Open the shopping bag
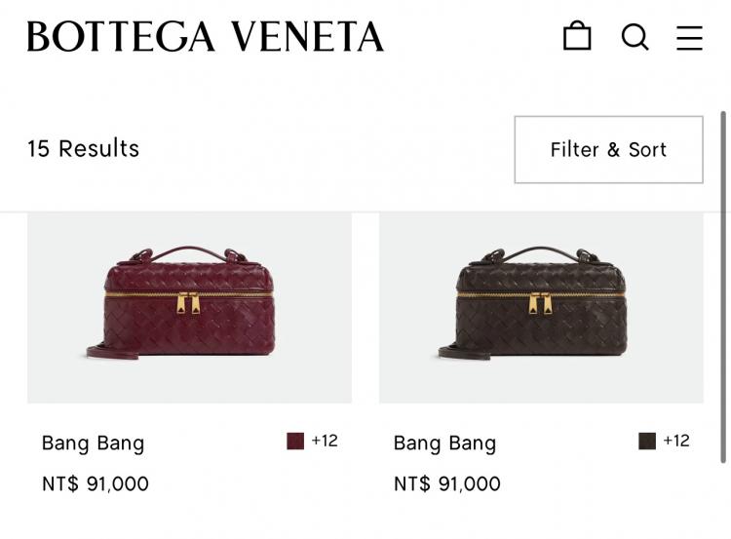 pyautogui.click(x=577, y=36)
